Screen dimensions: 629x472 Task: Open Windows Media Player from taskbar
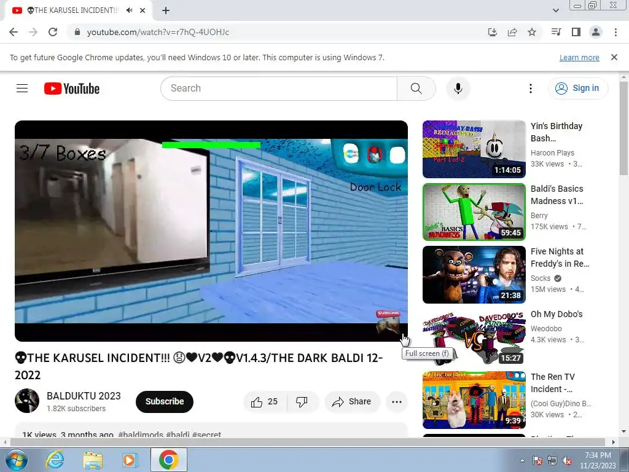[x=129, y=460]
